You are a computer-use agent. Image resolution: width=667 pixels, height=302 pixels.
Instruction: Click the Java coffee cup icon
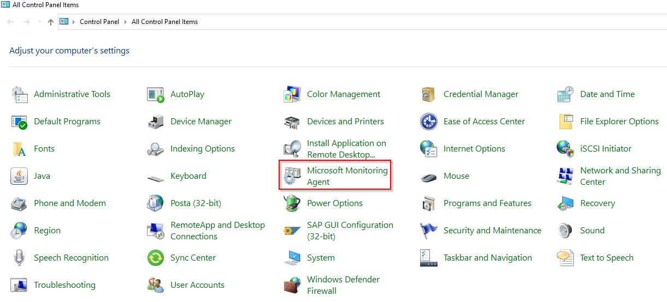[x=19, y=176]
